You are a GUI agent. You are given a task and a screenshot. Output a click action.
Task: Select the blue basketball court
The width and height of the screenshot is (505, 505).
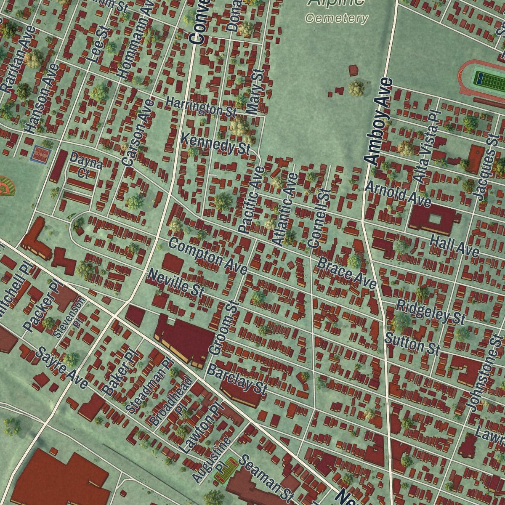point(41,154)
